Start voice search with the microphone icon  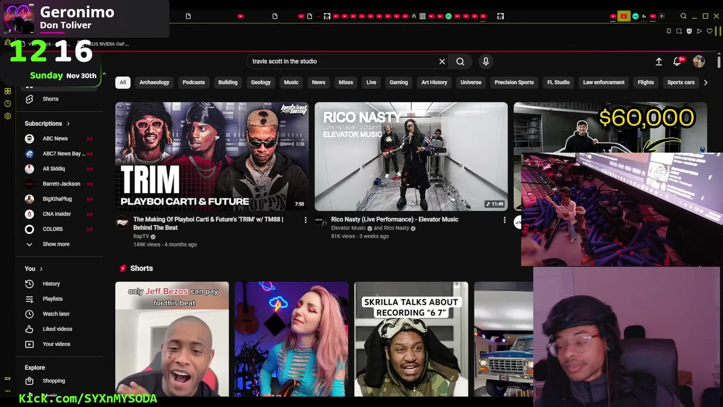tap(486, 62)
